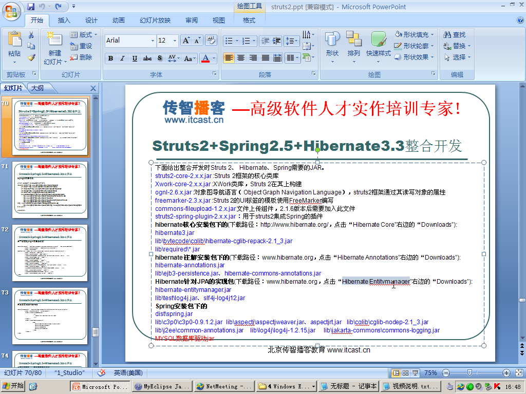Switch to MyEclipse taskbar button
526x394 pixels.
[x=162, y=386]
